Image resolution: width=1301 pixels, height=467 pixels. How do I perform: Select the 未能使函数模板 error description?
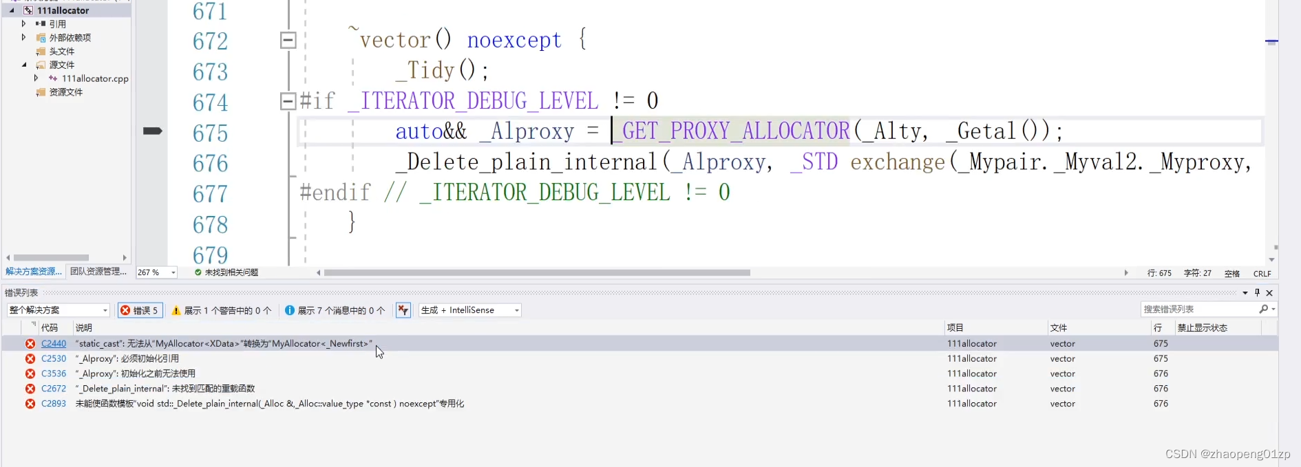pos(270,404)
